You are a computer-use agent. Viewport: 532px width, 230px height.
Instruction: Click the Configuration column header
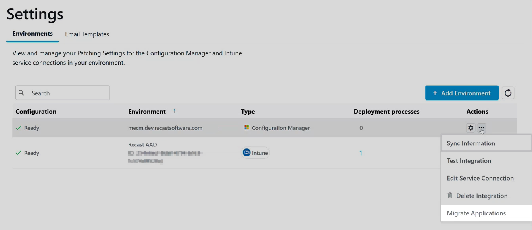coord(36,112)
